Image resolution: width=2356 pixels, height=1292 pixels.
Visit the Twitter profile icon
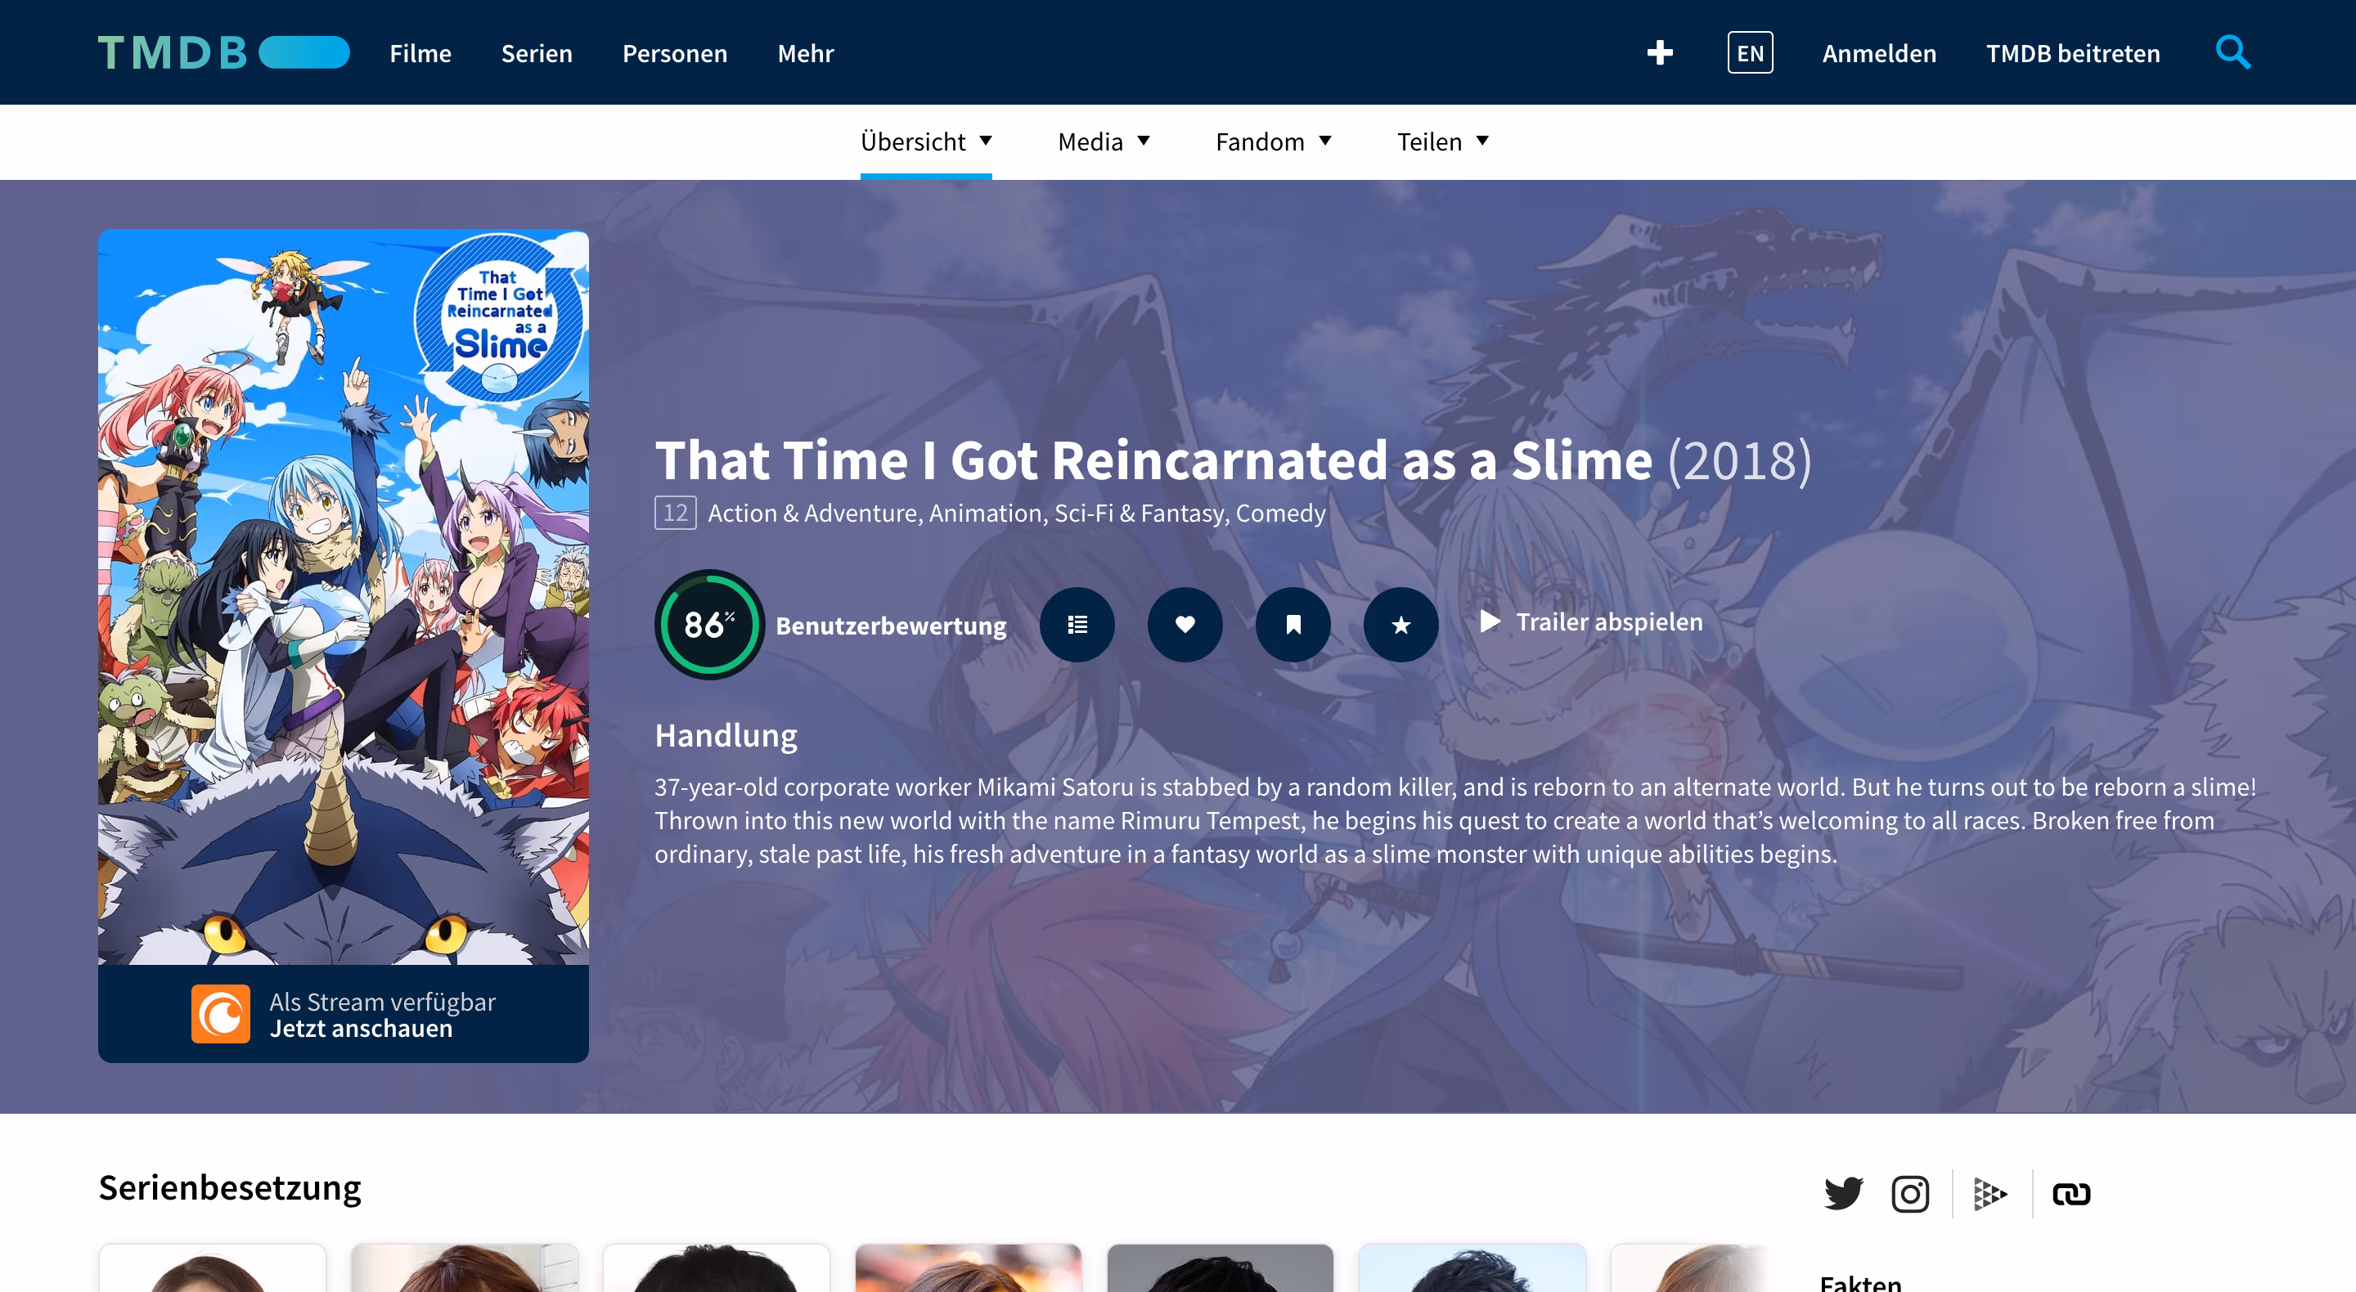[1843, 1193]
